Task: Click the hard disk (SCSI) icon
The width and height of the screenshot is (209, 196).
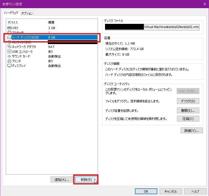Action: coord(9,37)
